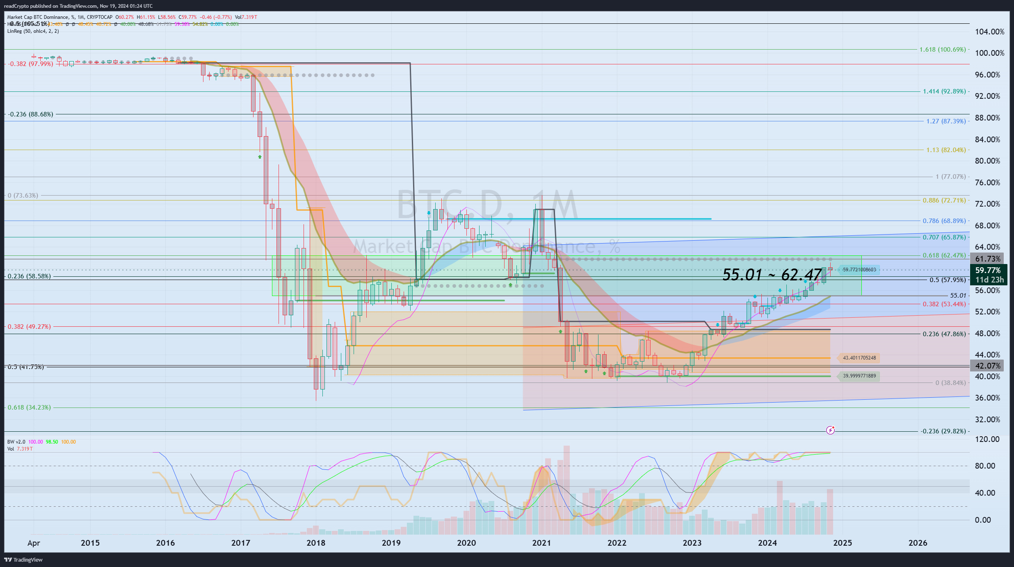
Task: Click the '0.382 (49.27%)' left Fibonacci label
Action: point(29,327)
